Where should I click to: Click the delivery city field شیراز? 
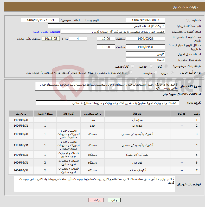(145, 60)
